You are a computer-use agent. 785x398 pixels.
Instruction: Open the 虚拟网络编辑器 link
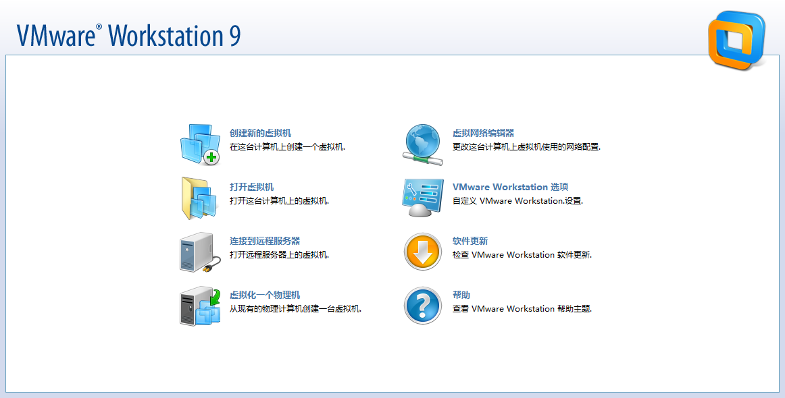tap(484, 133)
